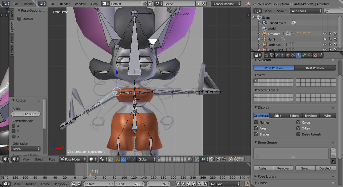Open the No Sync dropdown

click(225, 184)
